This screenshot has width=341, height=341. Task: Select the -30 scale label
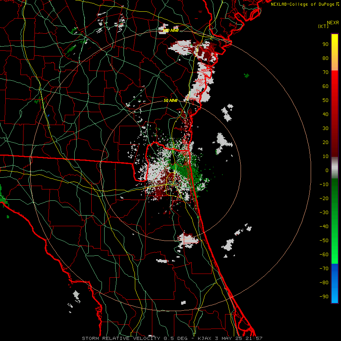click(324, 213)
